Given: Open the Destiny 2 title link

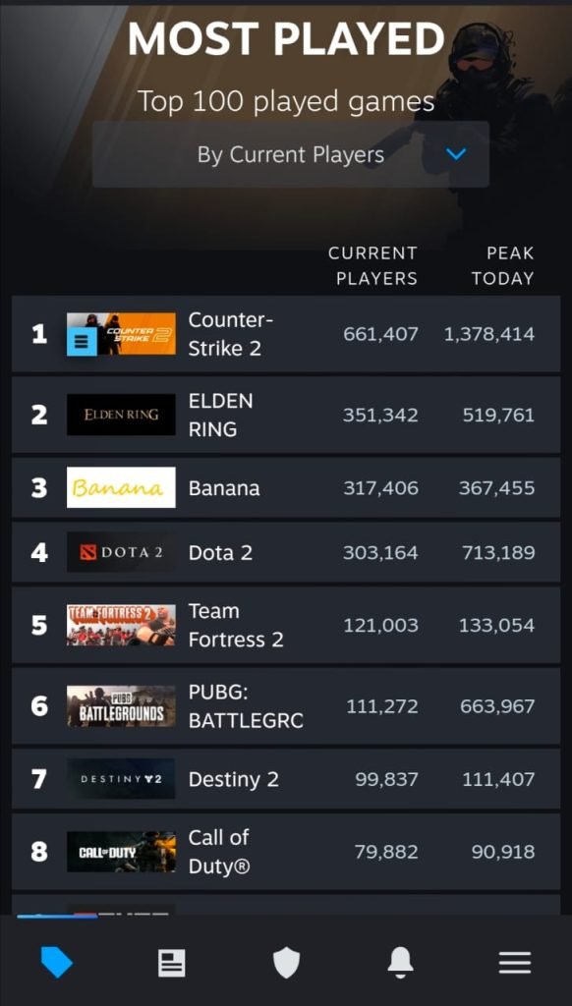Looking at the screenshot, I should tap(234, 779).
